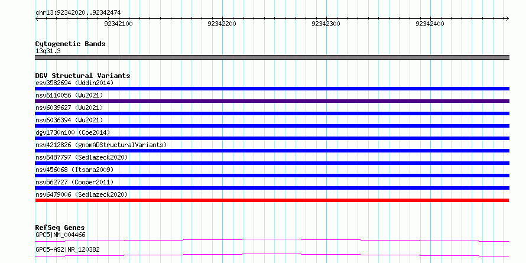Click the gray 13q31.3 cytogenetic band bar

[272, 57]
